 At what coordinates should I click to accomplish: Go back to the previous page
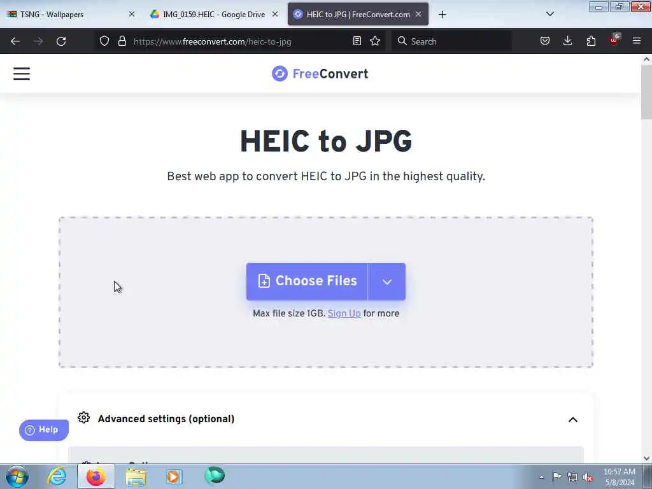(x=15, y=41)
